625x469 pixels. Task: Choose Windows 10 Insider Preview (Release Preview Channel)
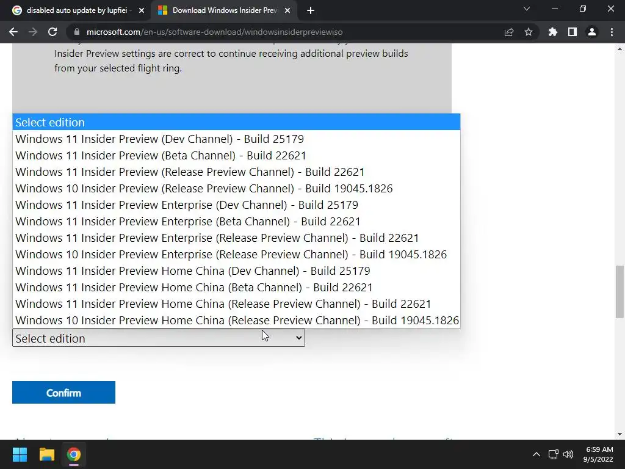click(x=236, y=188)
